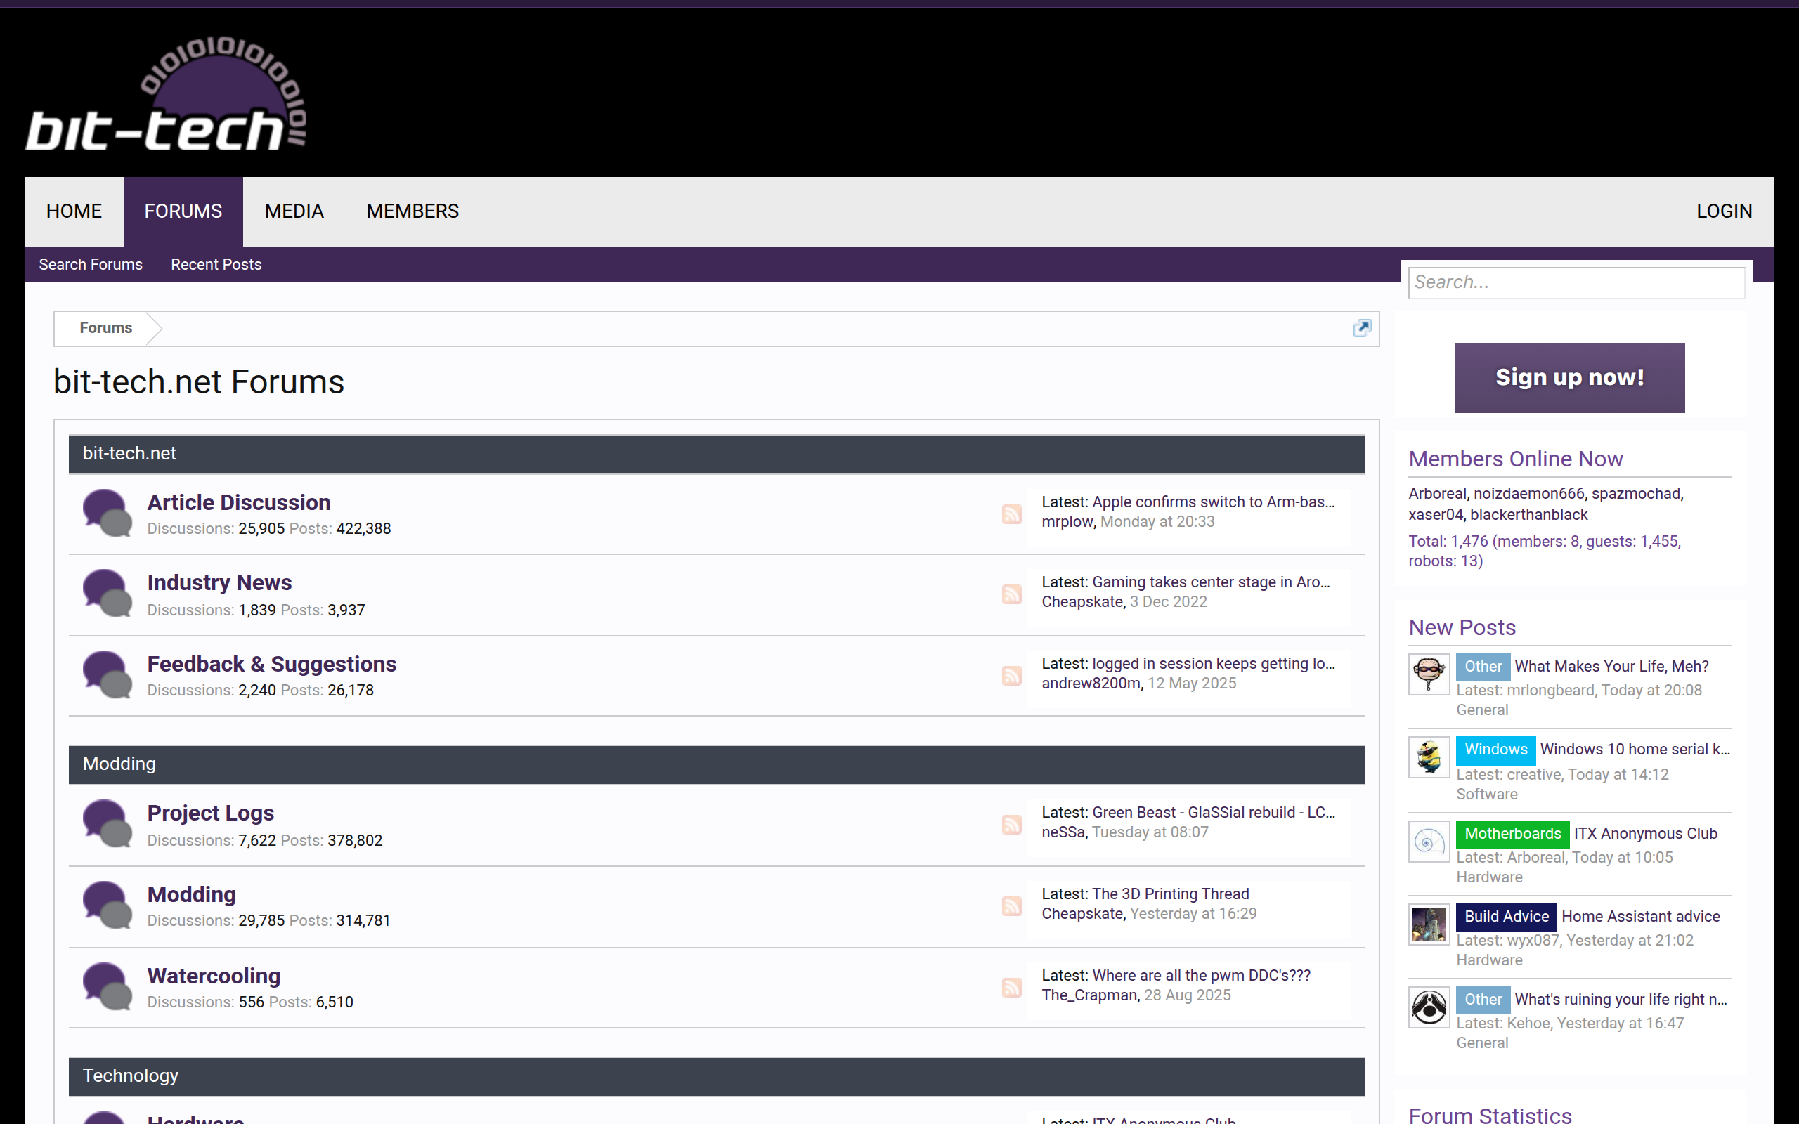Open the RSS feed for Modding forum

point(1012,906)
